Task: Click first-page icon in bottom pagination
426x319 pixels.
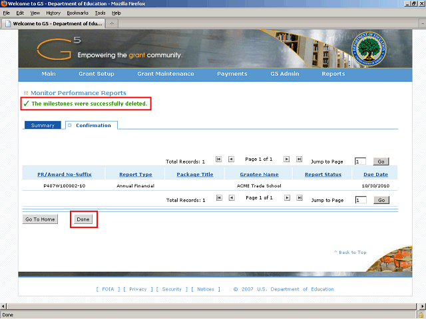Action: click(219, 198)
